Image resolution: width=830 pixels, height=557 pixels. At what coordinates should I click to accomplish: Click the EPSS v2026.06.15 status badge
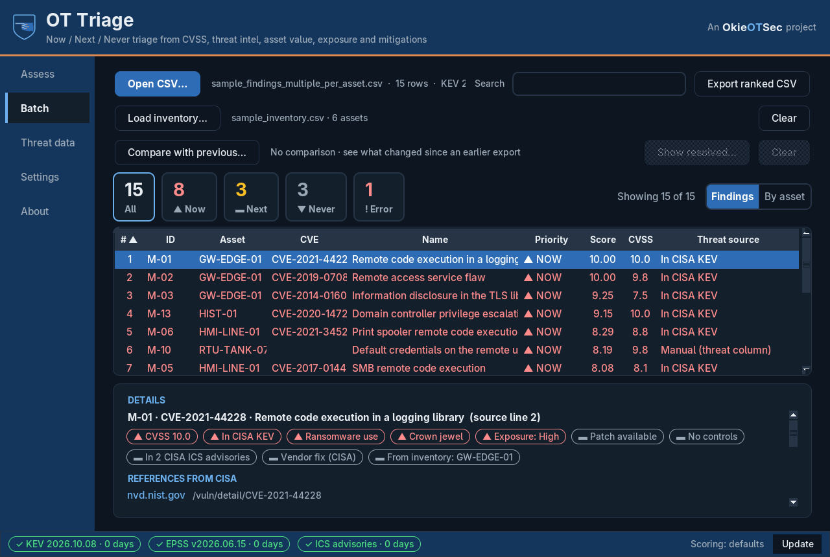(220, 544)
